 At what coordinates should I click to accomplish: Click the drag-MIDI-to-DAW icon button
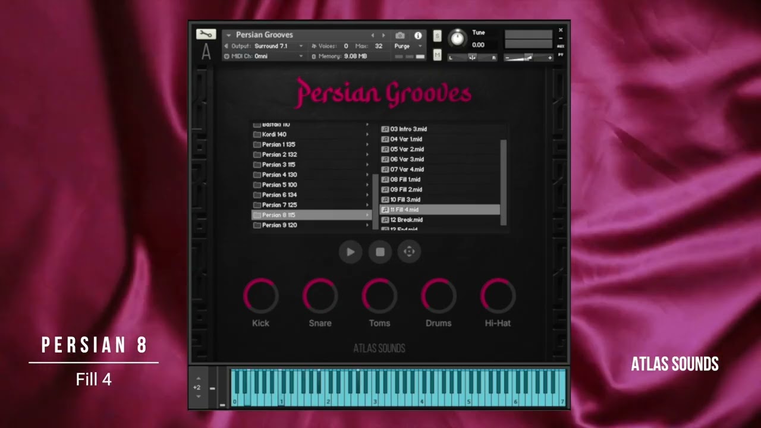coord(409,251)
